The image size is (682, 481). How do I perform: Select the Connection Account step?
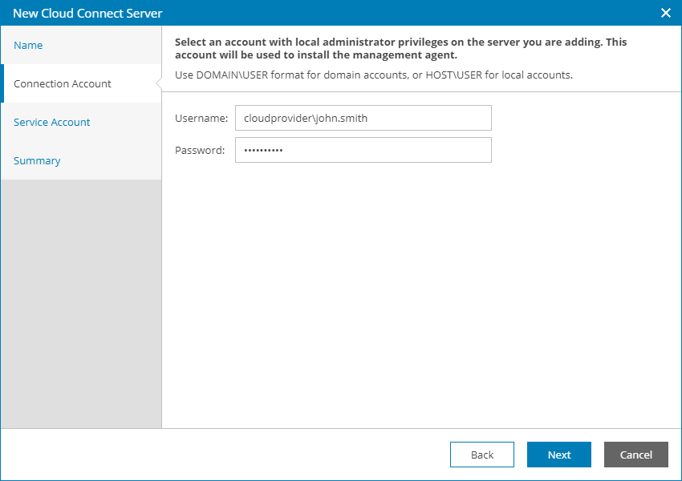[x=63, y=84]
